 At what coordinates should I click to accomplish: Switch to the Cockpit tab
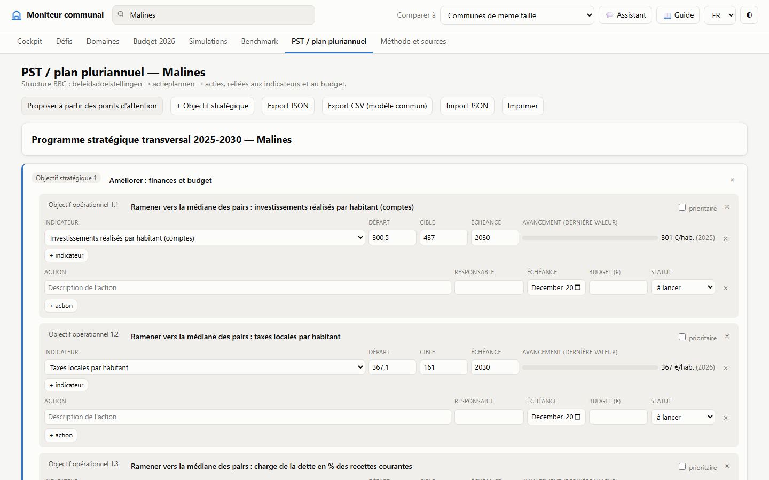tap(29, 41)
